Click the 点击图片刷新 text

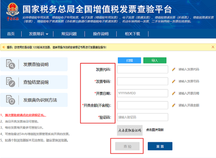pyautogui.click(x=155, y=130)
